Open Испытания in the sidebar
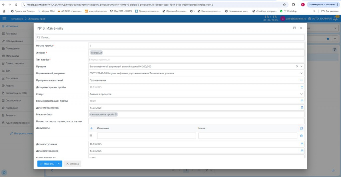This screenshot has height=177, width=341. coord(12,26)
